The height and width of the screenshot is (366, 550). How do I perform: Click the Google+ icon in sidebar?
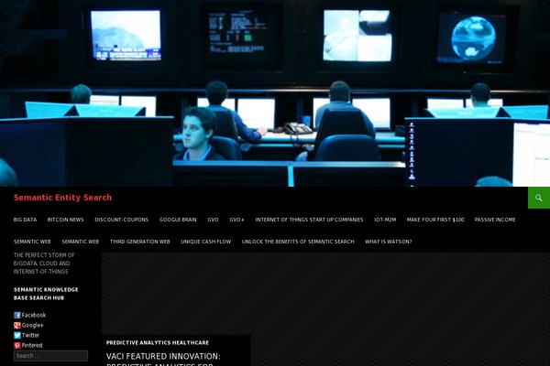click(x=17, y=326)
